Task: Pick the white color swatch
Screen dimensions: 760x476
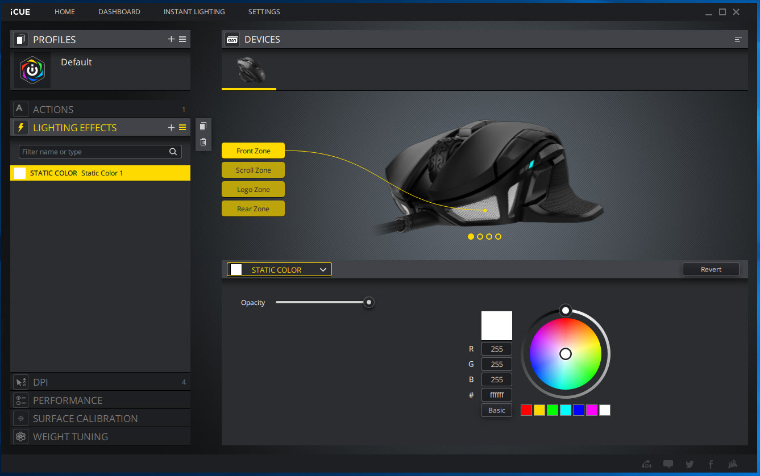Action: (x=605, y=410)
